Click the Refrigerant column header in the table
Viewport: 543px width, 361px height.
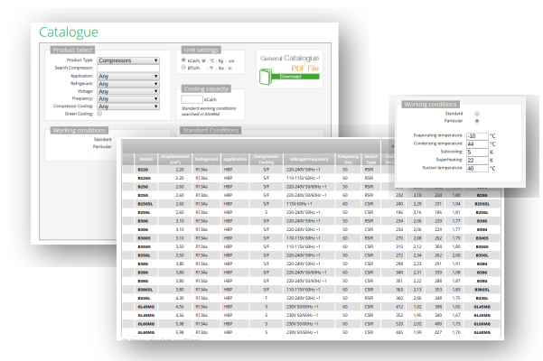click(207, 159)
